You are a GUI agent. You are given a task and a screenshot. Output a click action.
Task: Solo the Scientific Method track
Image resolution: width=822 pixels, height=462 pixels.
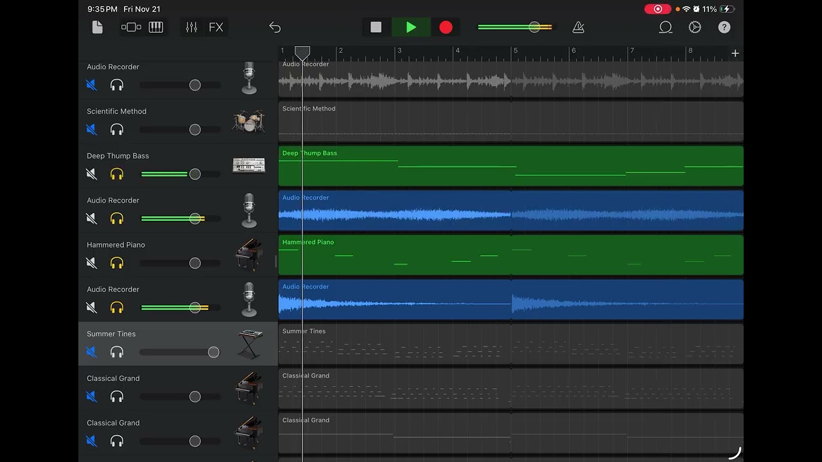(x=117, y=130)
